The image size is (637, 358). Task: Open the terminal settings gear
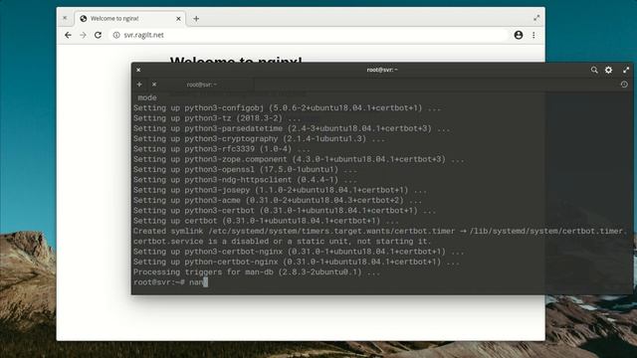click(x=608, y=70)
